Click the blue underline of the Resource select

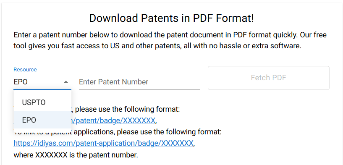[42, 89]
